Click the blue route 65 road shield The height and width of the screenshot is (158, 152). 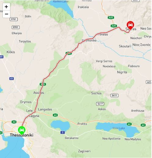[x=11, y=79]
